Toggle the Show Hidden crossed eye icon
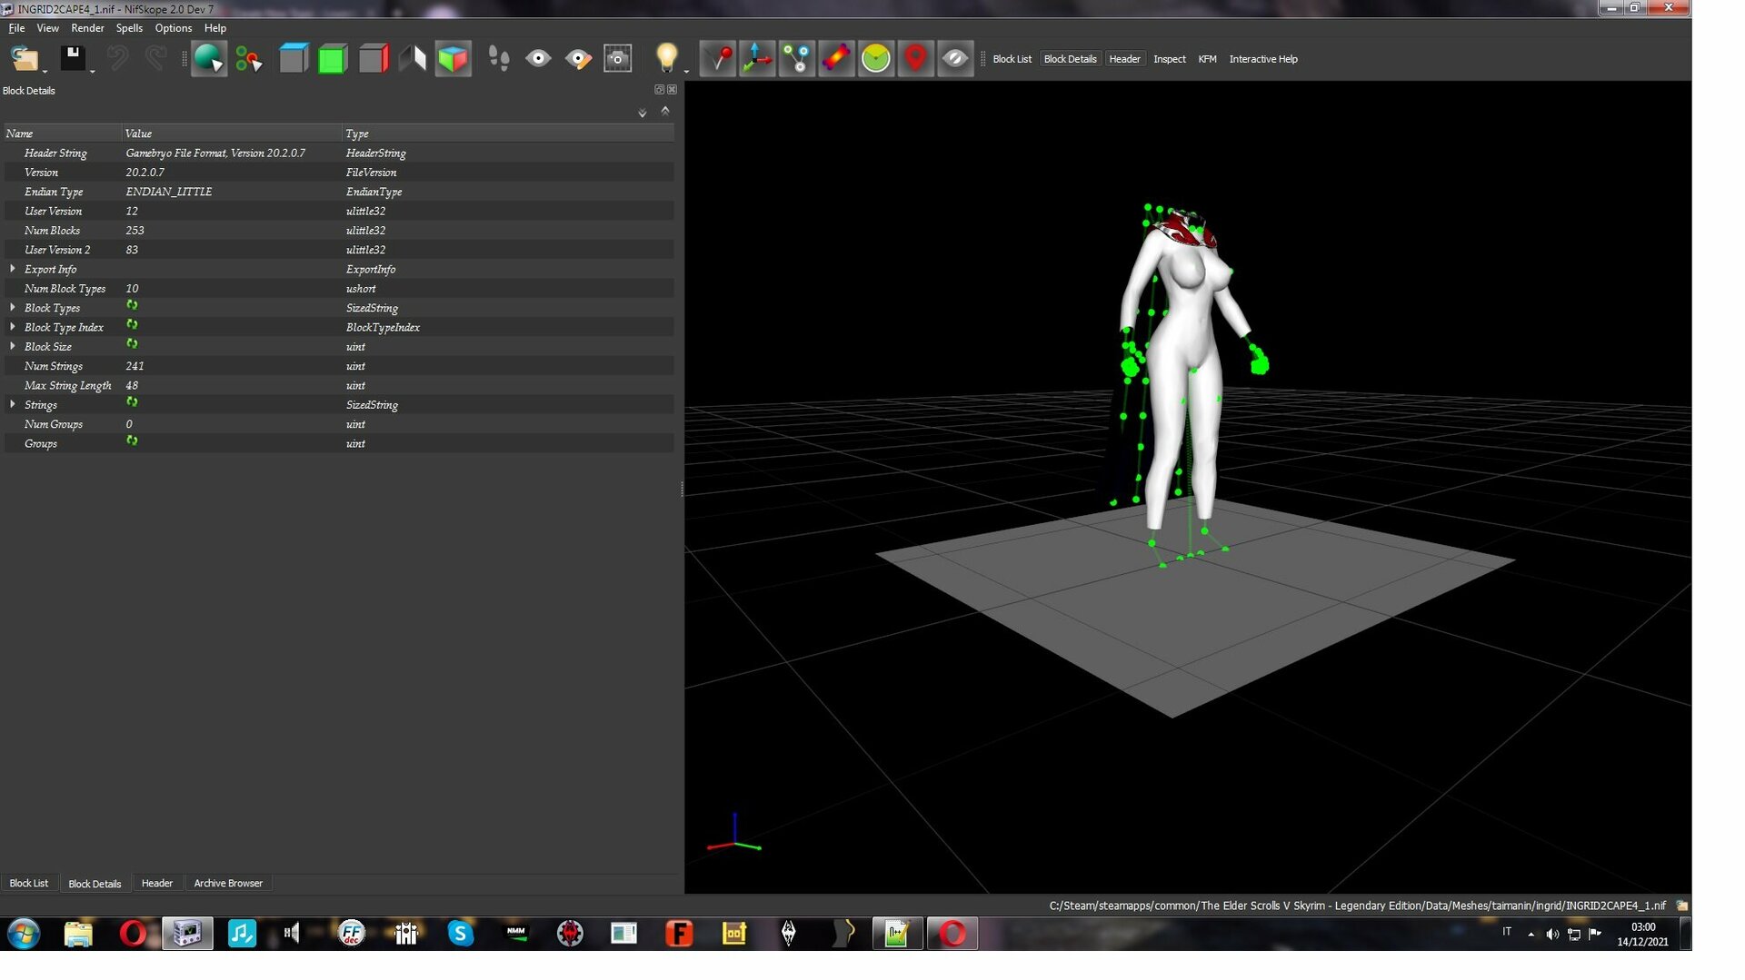 955,59
